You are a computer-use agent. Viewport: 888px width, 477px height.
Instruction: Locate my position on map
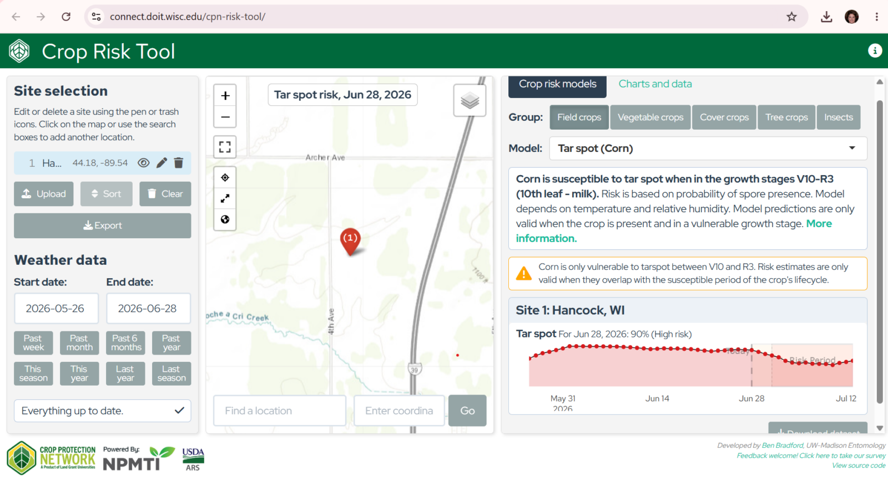[225, 177]
